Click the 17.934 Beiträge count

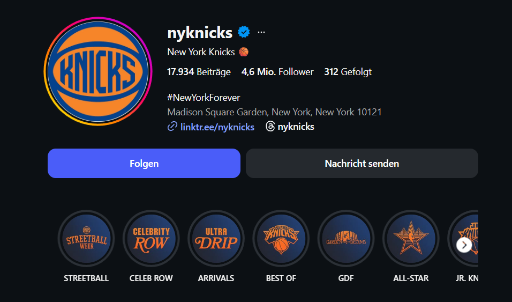199,72
